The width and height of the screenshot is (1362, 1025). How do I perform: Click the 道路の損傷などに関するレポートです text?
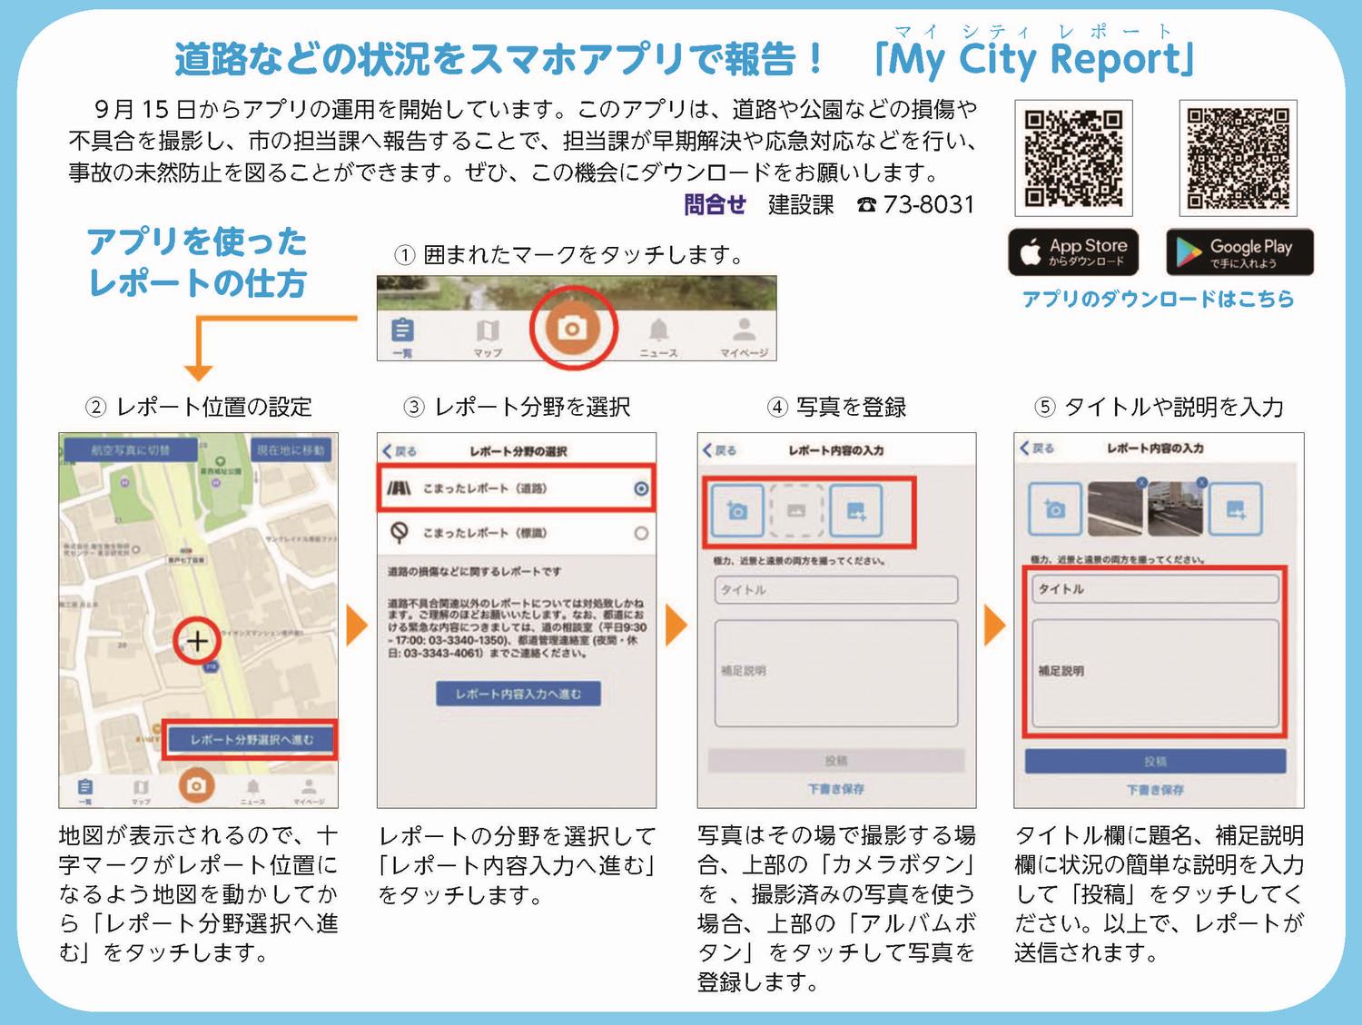[x=474, y=572]
